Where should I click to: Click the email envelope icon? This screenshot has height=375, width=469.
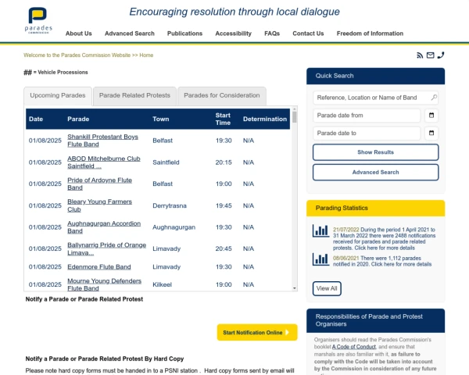430,55
